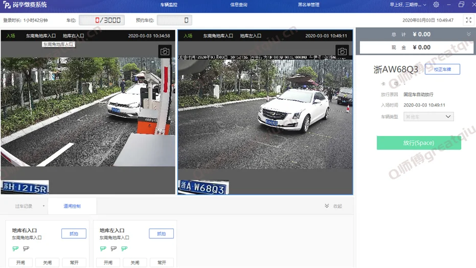Open the 黑名单管理 menu
Image resolution: width=476 pixels, height=268 pixels.
point(308,5)
